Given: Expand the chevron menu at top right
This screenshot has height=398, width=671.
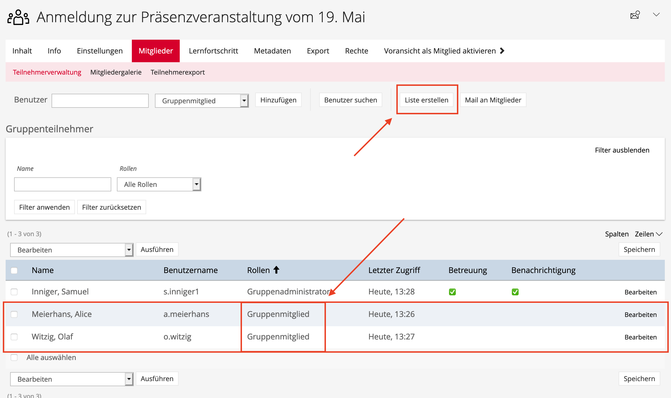Looking at the screenshot, I should coord(656,15).
